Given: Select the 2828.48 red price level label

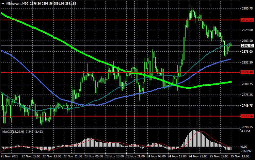Looking at the screenshot, I should pyautogui.click(x=247, y=72).
